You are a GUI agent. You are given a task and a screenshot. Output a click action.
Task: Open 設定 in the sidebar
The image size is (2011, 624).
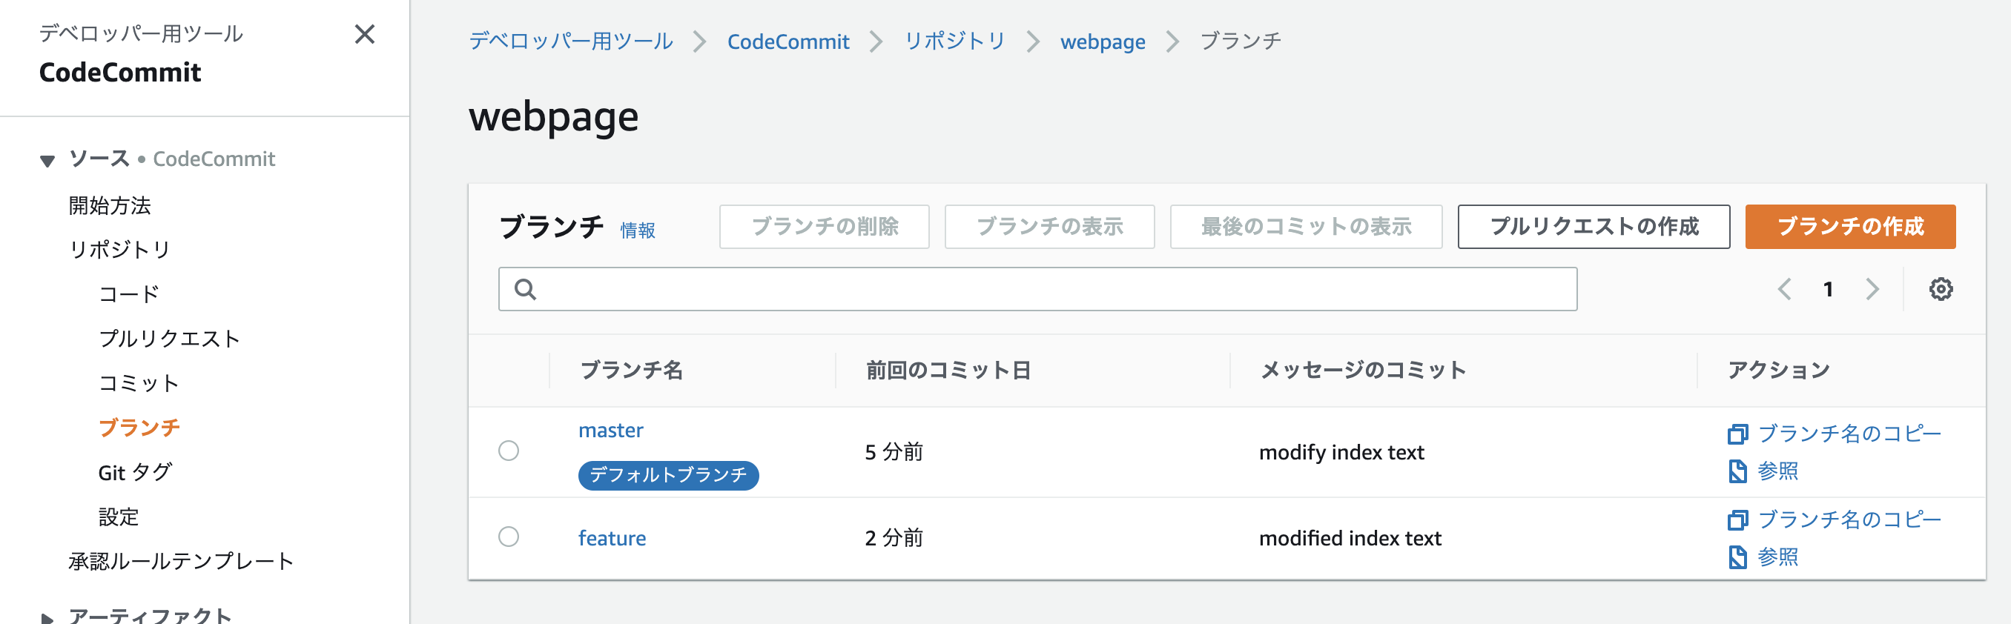119,517
